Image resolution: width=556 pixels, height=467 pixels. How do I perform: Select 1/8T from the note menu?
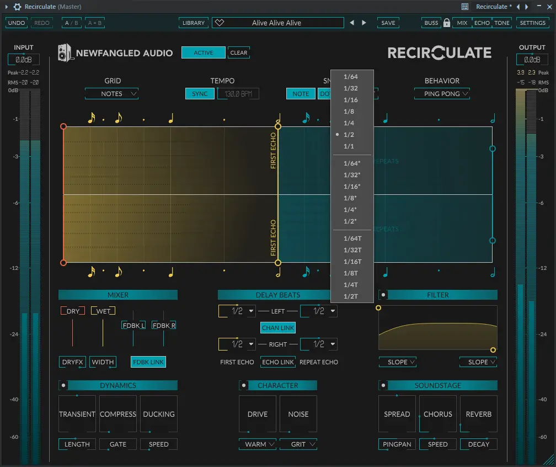pos(352,273)
